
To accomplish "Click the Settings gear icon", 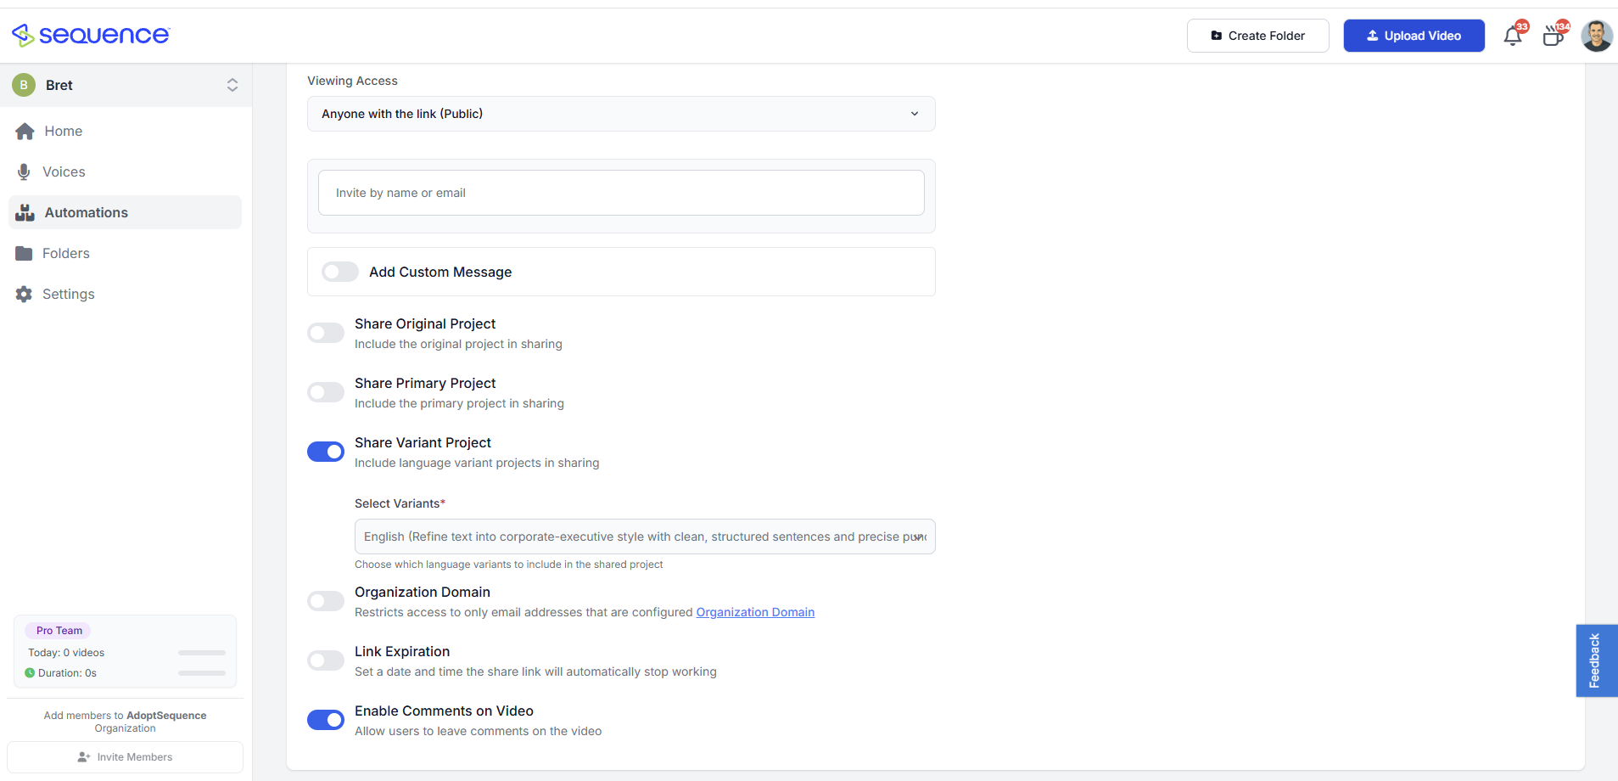I will [x=24, y=295].
